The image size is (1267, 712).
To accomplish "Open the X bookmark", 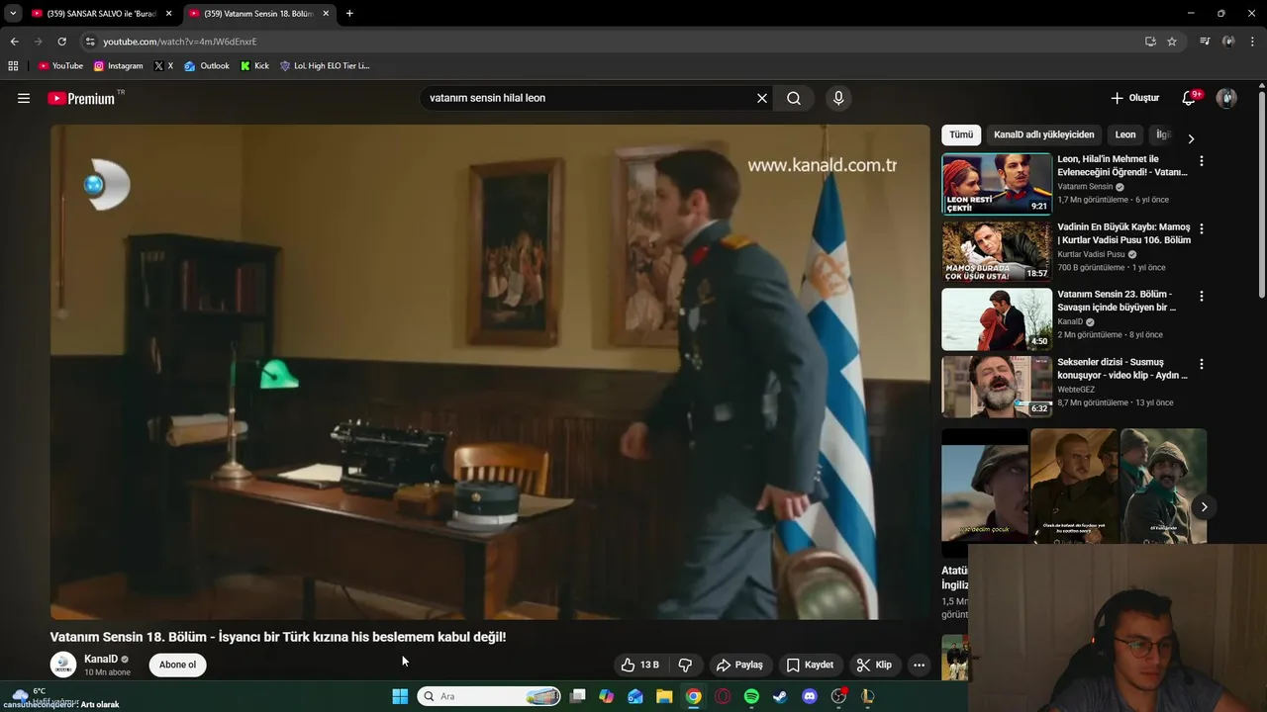I will point(163,66).
